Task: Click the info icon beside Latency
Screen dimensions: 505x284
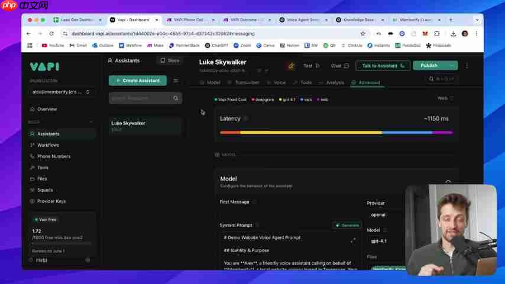Action: coord(246,118)
